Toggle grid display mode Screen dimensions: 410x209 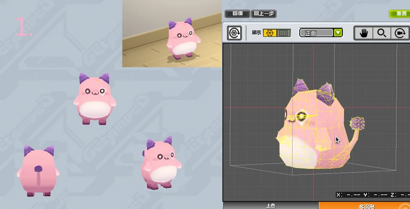click(284, 33)
